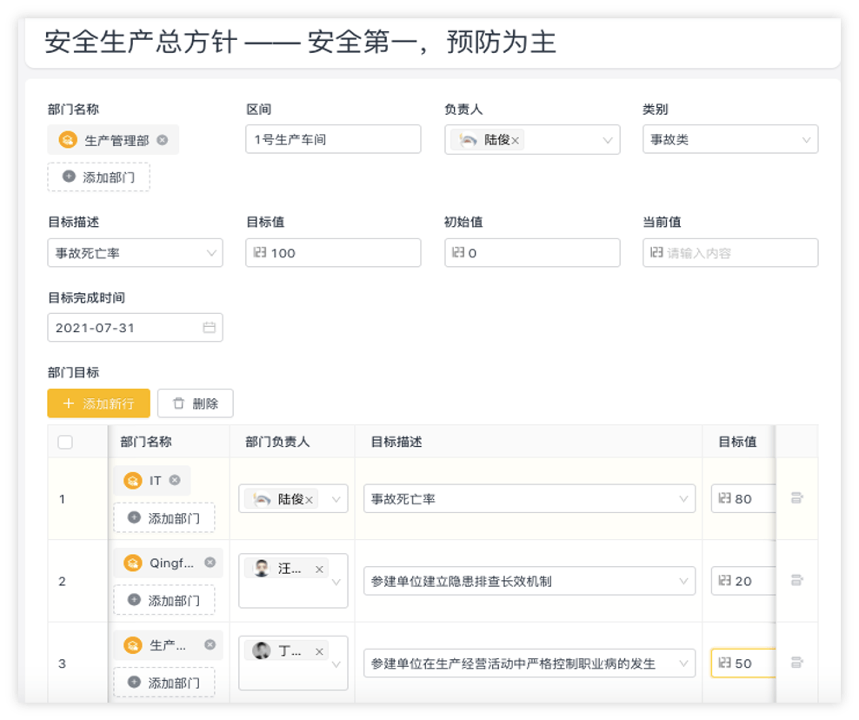The height and width of the screenshot is (720, 859).
Task: Click the plus icon beside 添加部门 under 部门名称
Action: [69, 177]
